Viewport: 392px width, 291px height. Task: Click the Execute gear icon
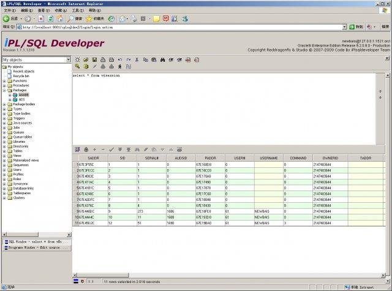(86, 67)
